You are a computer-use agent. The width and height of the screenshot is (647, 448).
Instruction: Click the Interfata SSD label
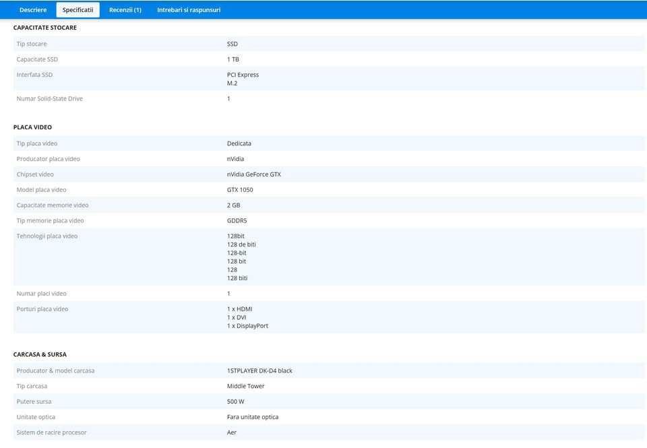coord(34,75)
